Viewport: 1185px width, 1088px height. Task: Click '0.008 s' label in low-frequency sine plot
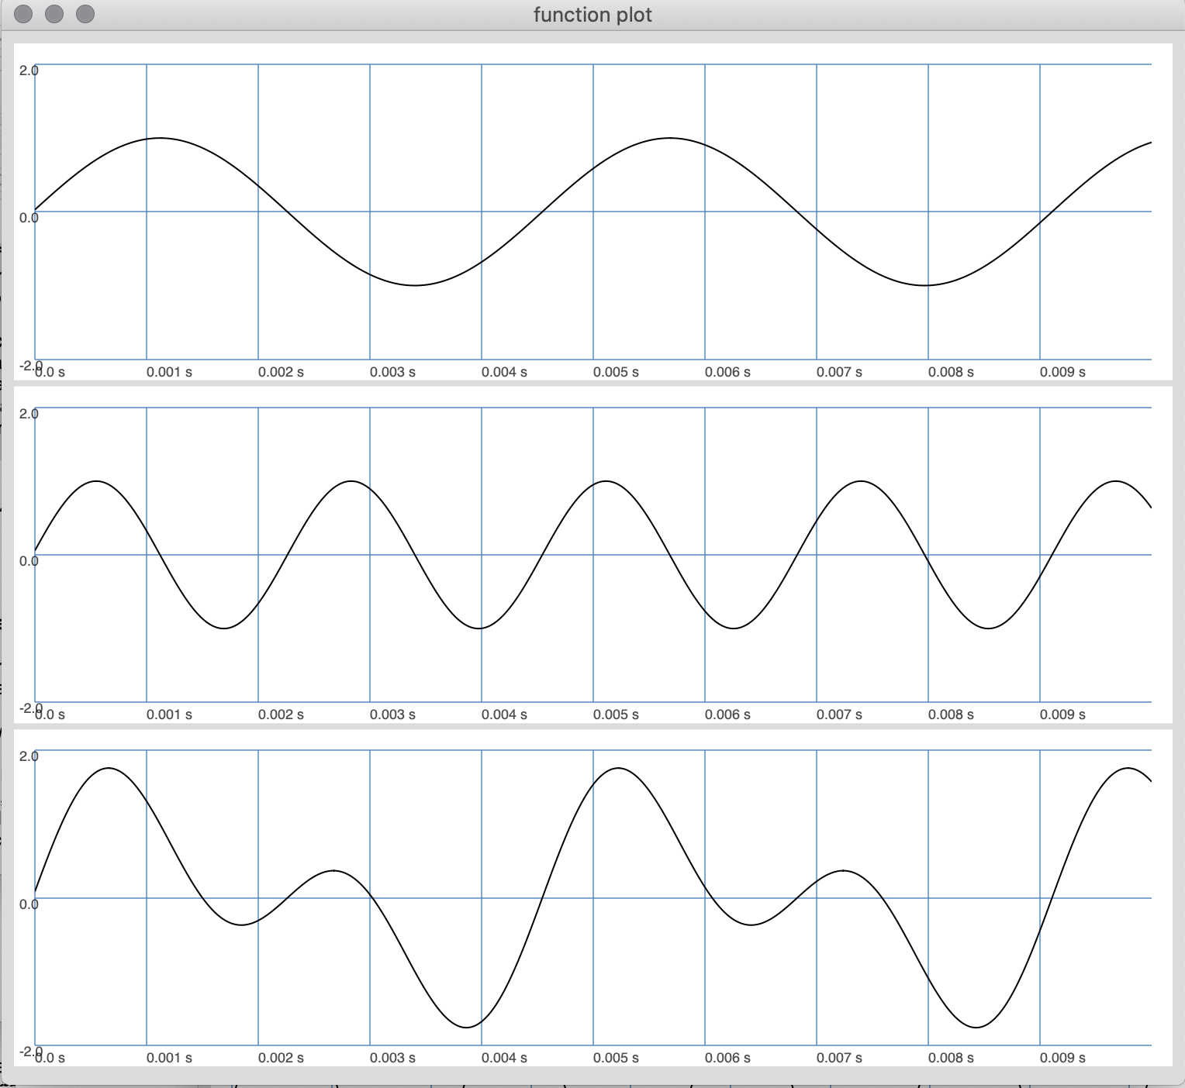(x=951, y=372)
